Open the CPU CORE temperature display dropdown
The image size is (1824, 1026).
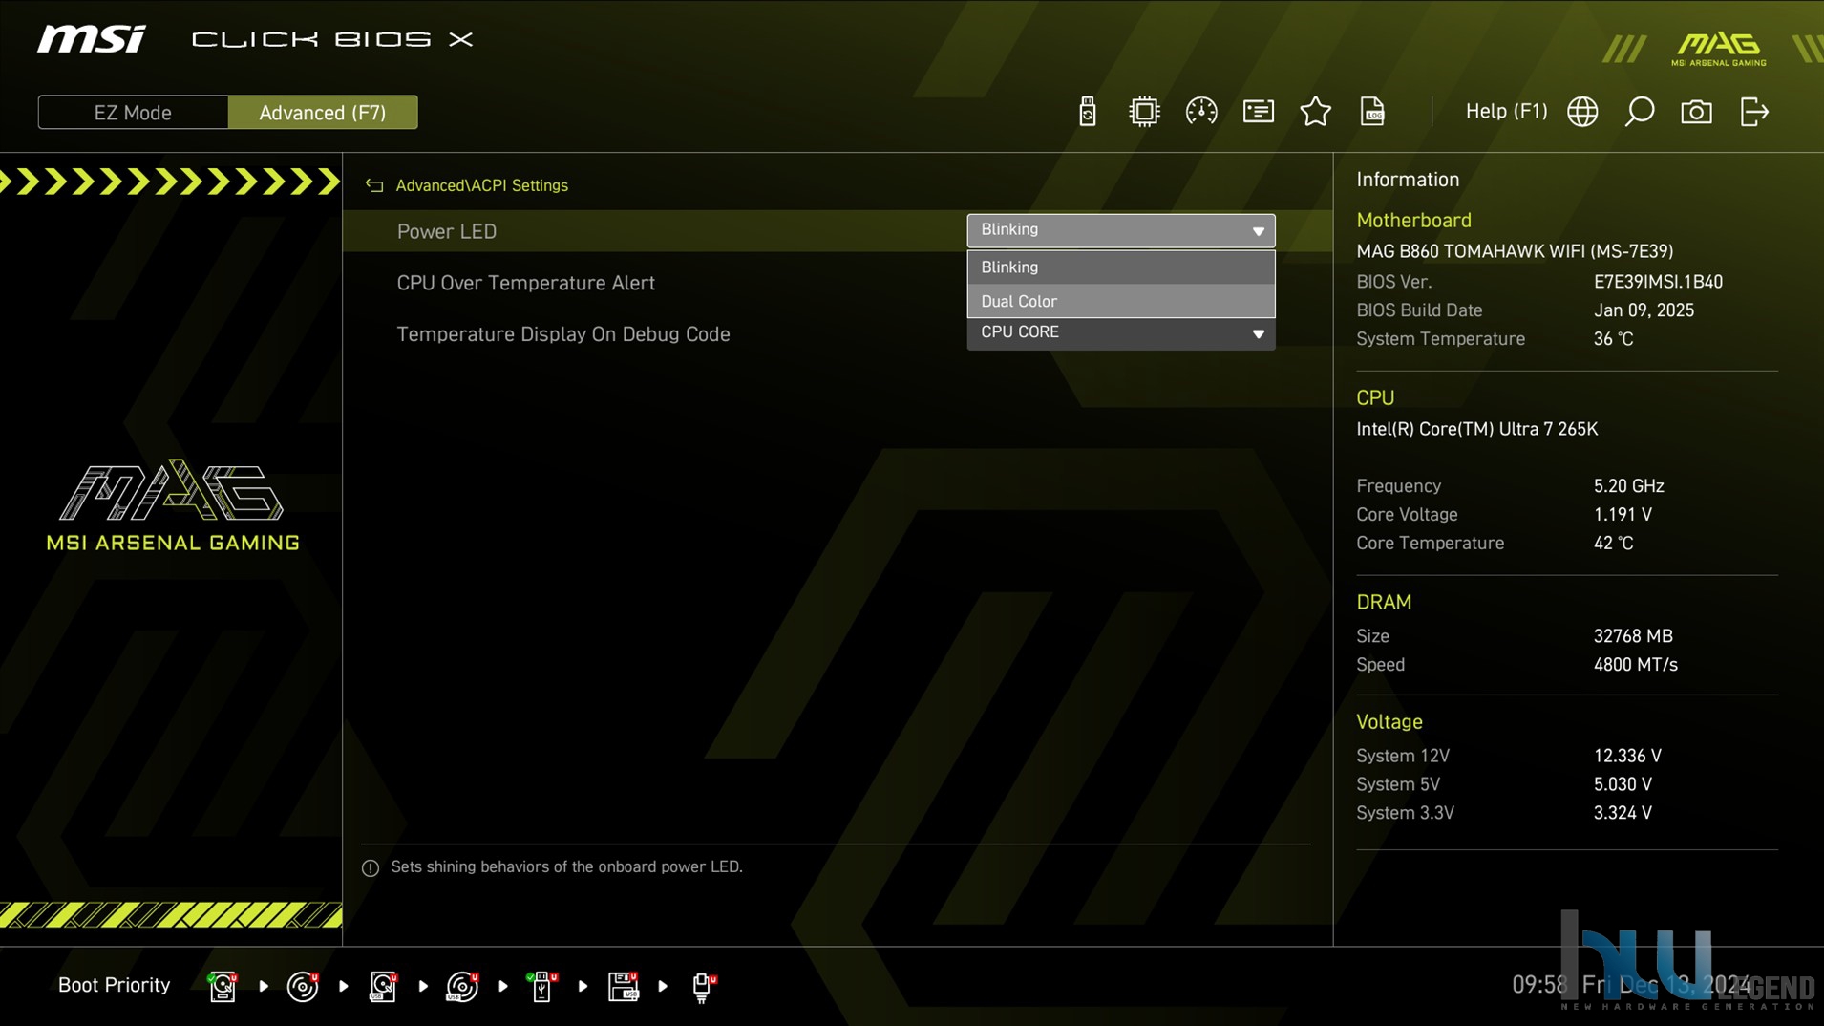click(x=1120, y=333)
